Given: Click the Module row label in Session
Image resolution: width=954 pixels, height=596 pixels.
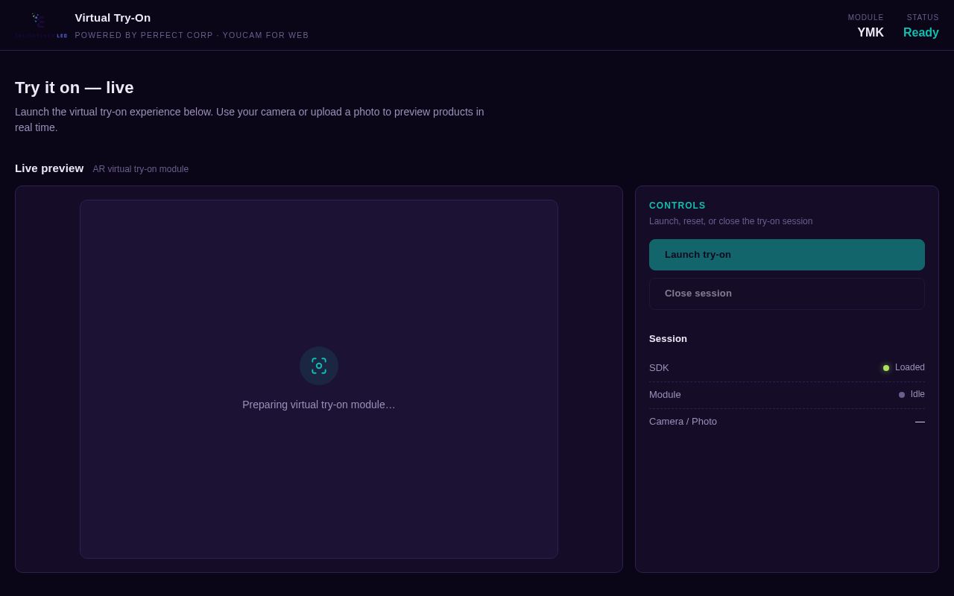Looking at the screenshot, I should coord(665,395).
